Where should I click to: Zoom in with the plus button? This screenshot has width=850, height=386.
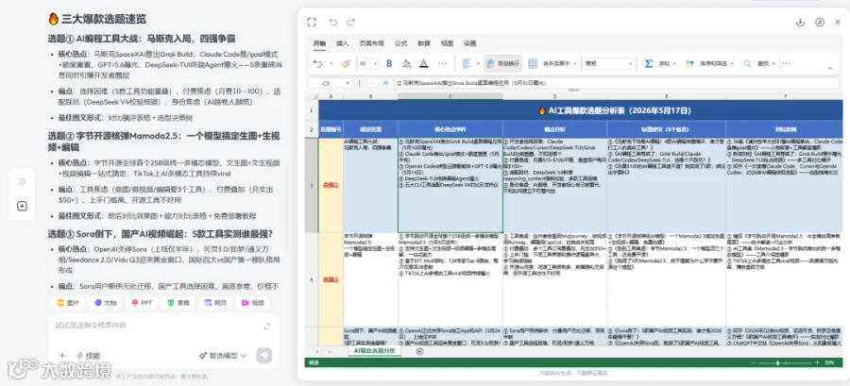(816, 362)
